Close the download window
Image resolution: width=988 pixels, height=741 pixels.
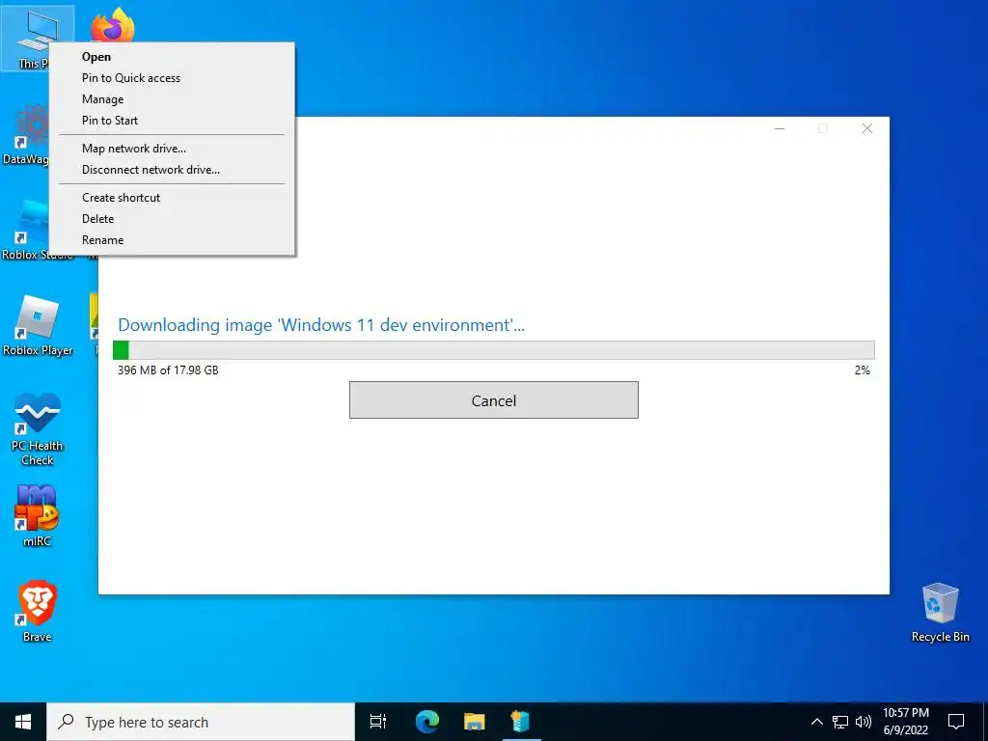point(867,128)
